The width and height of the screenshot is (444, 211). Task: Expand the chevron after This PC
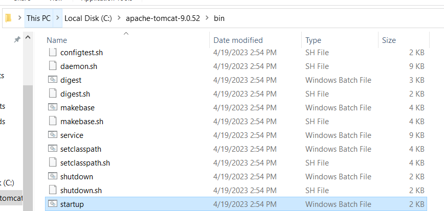pos(58,18)
